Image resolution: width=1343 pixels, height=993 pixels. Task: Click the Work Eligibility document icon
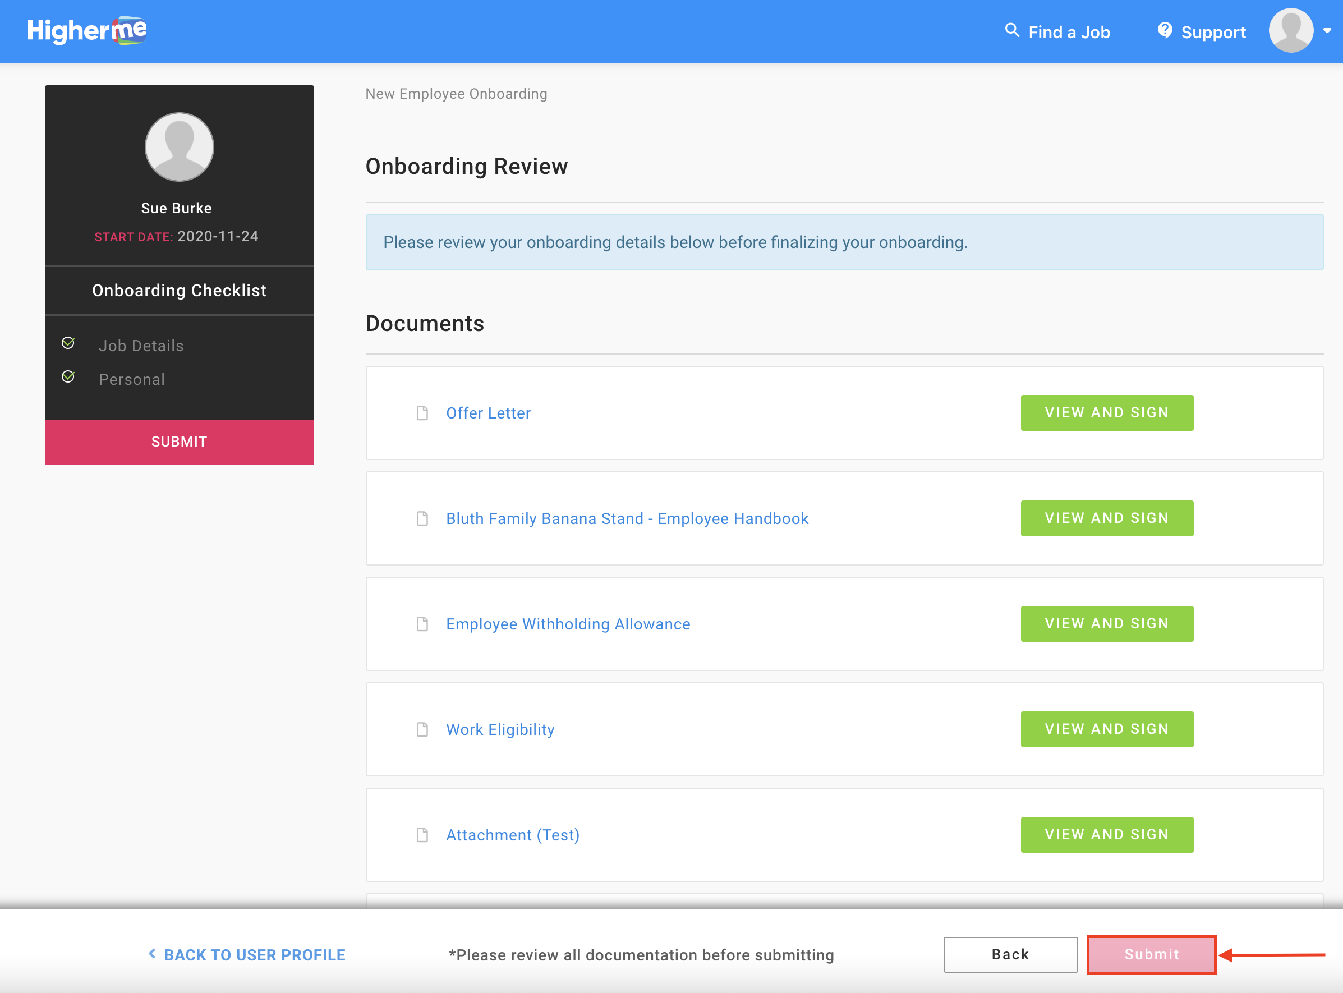(x=422, y=729)
